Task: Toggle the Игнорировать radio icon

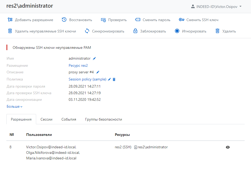Action: click(x=177, y=31)
